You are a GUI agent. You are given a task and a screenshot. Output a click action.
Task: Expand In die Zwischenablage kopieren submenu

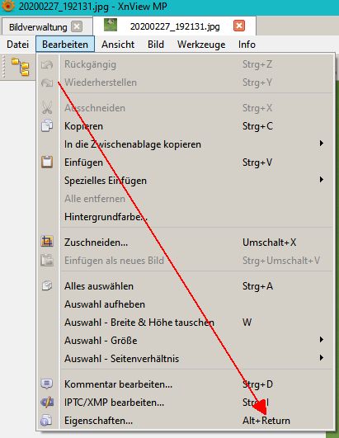coord(186,144)
